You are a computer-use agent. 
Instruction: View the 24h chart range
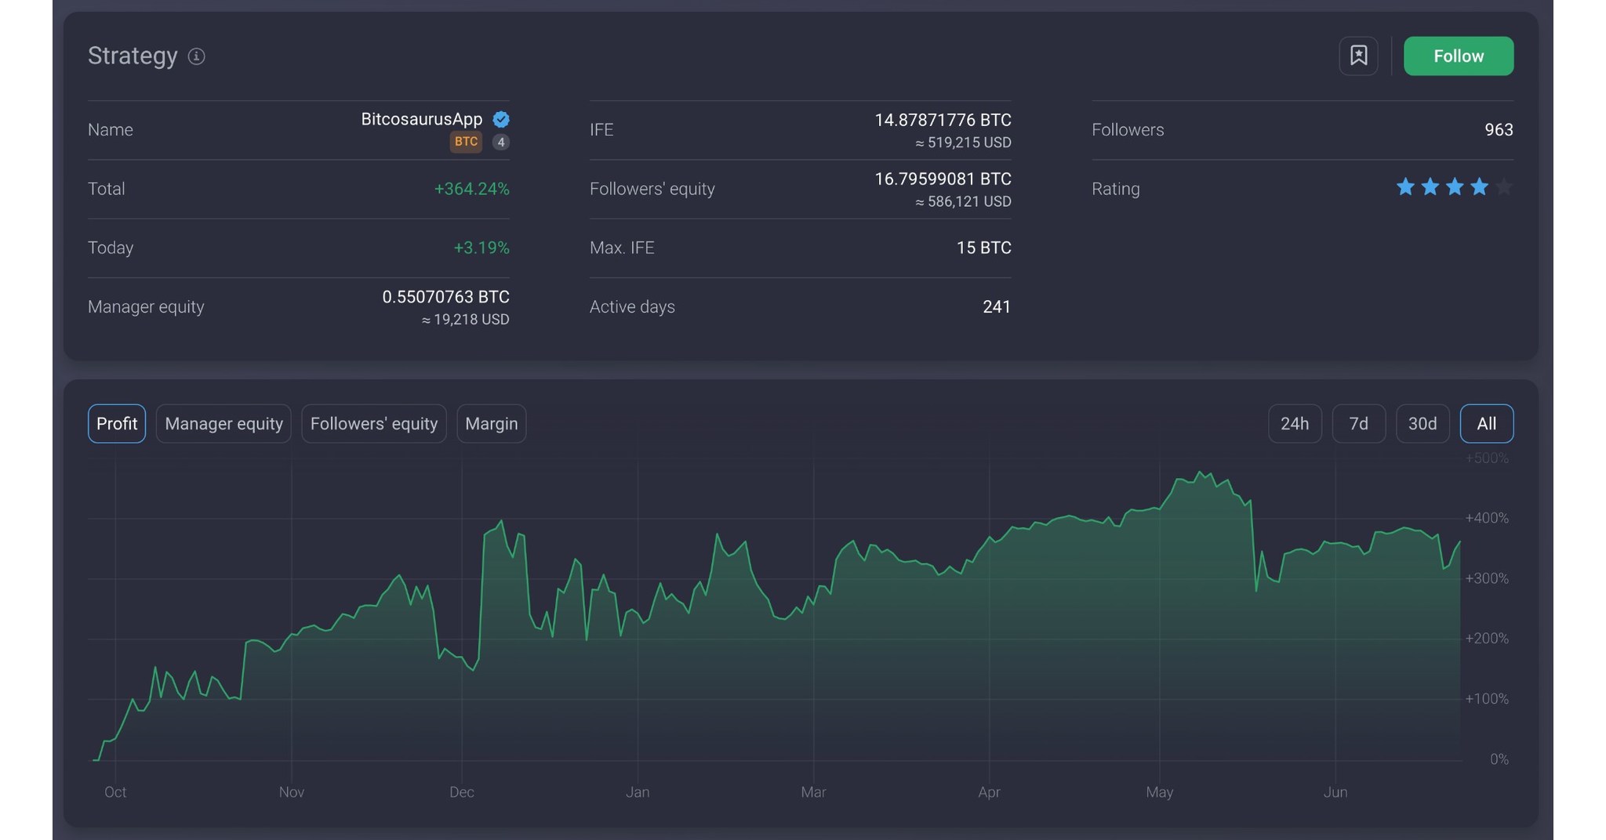tap(1295, 423)
